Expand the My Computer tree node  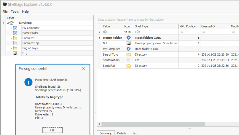tap(11, 28)
